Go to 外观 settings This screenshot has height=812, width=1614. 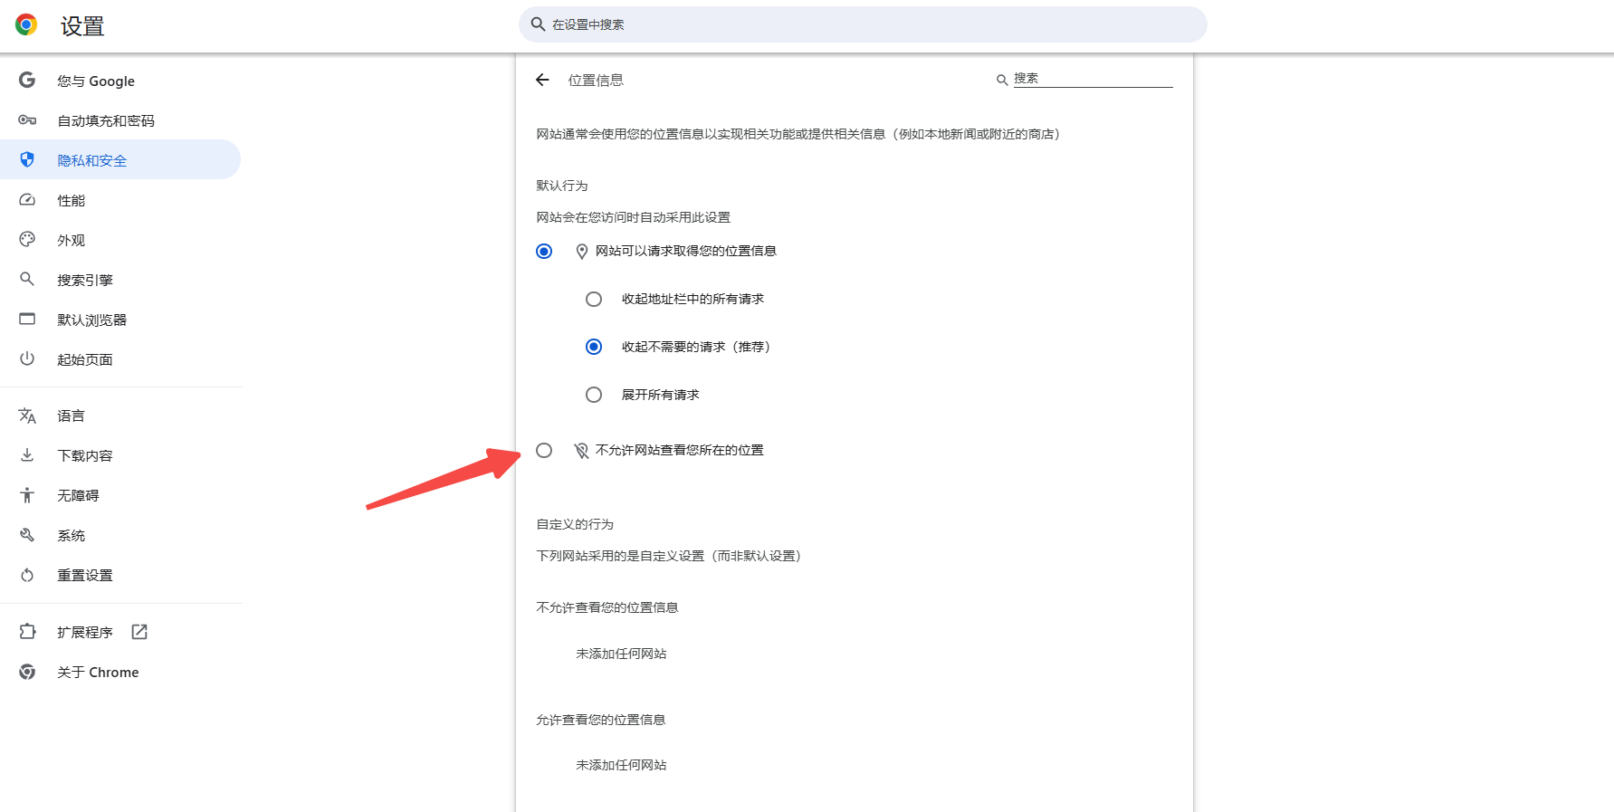tap(120, 240)
